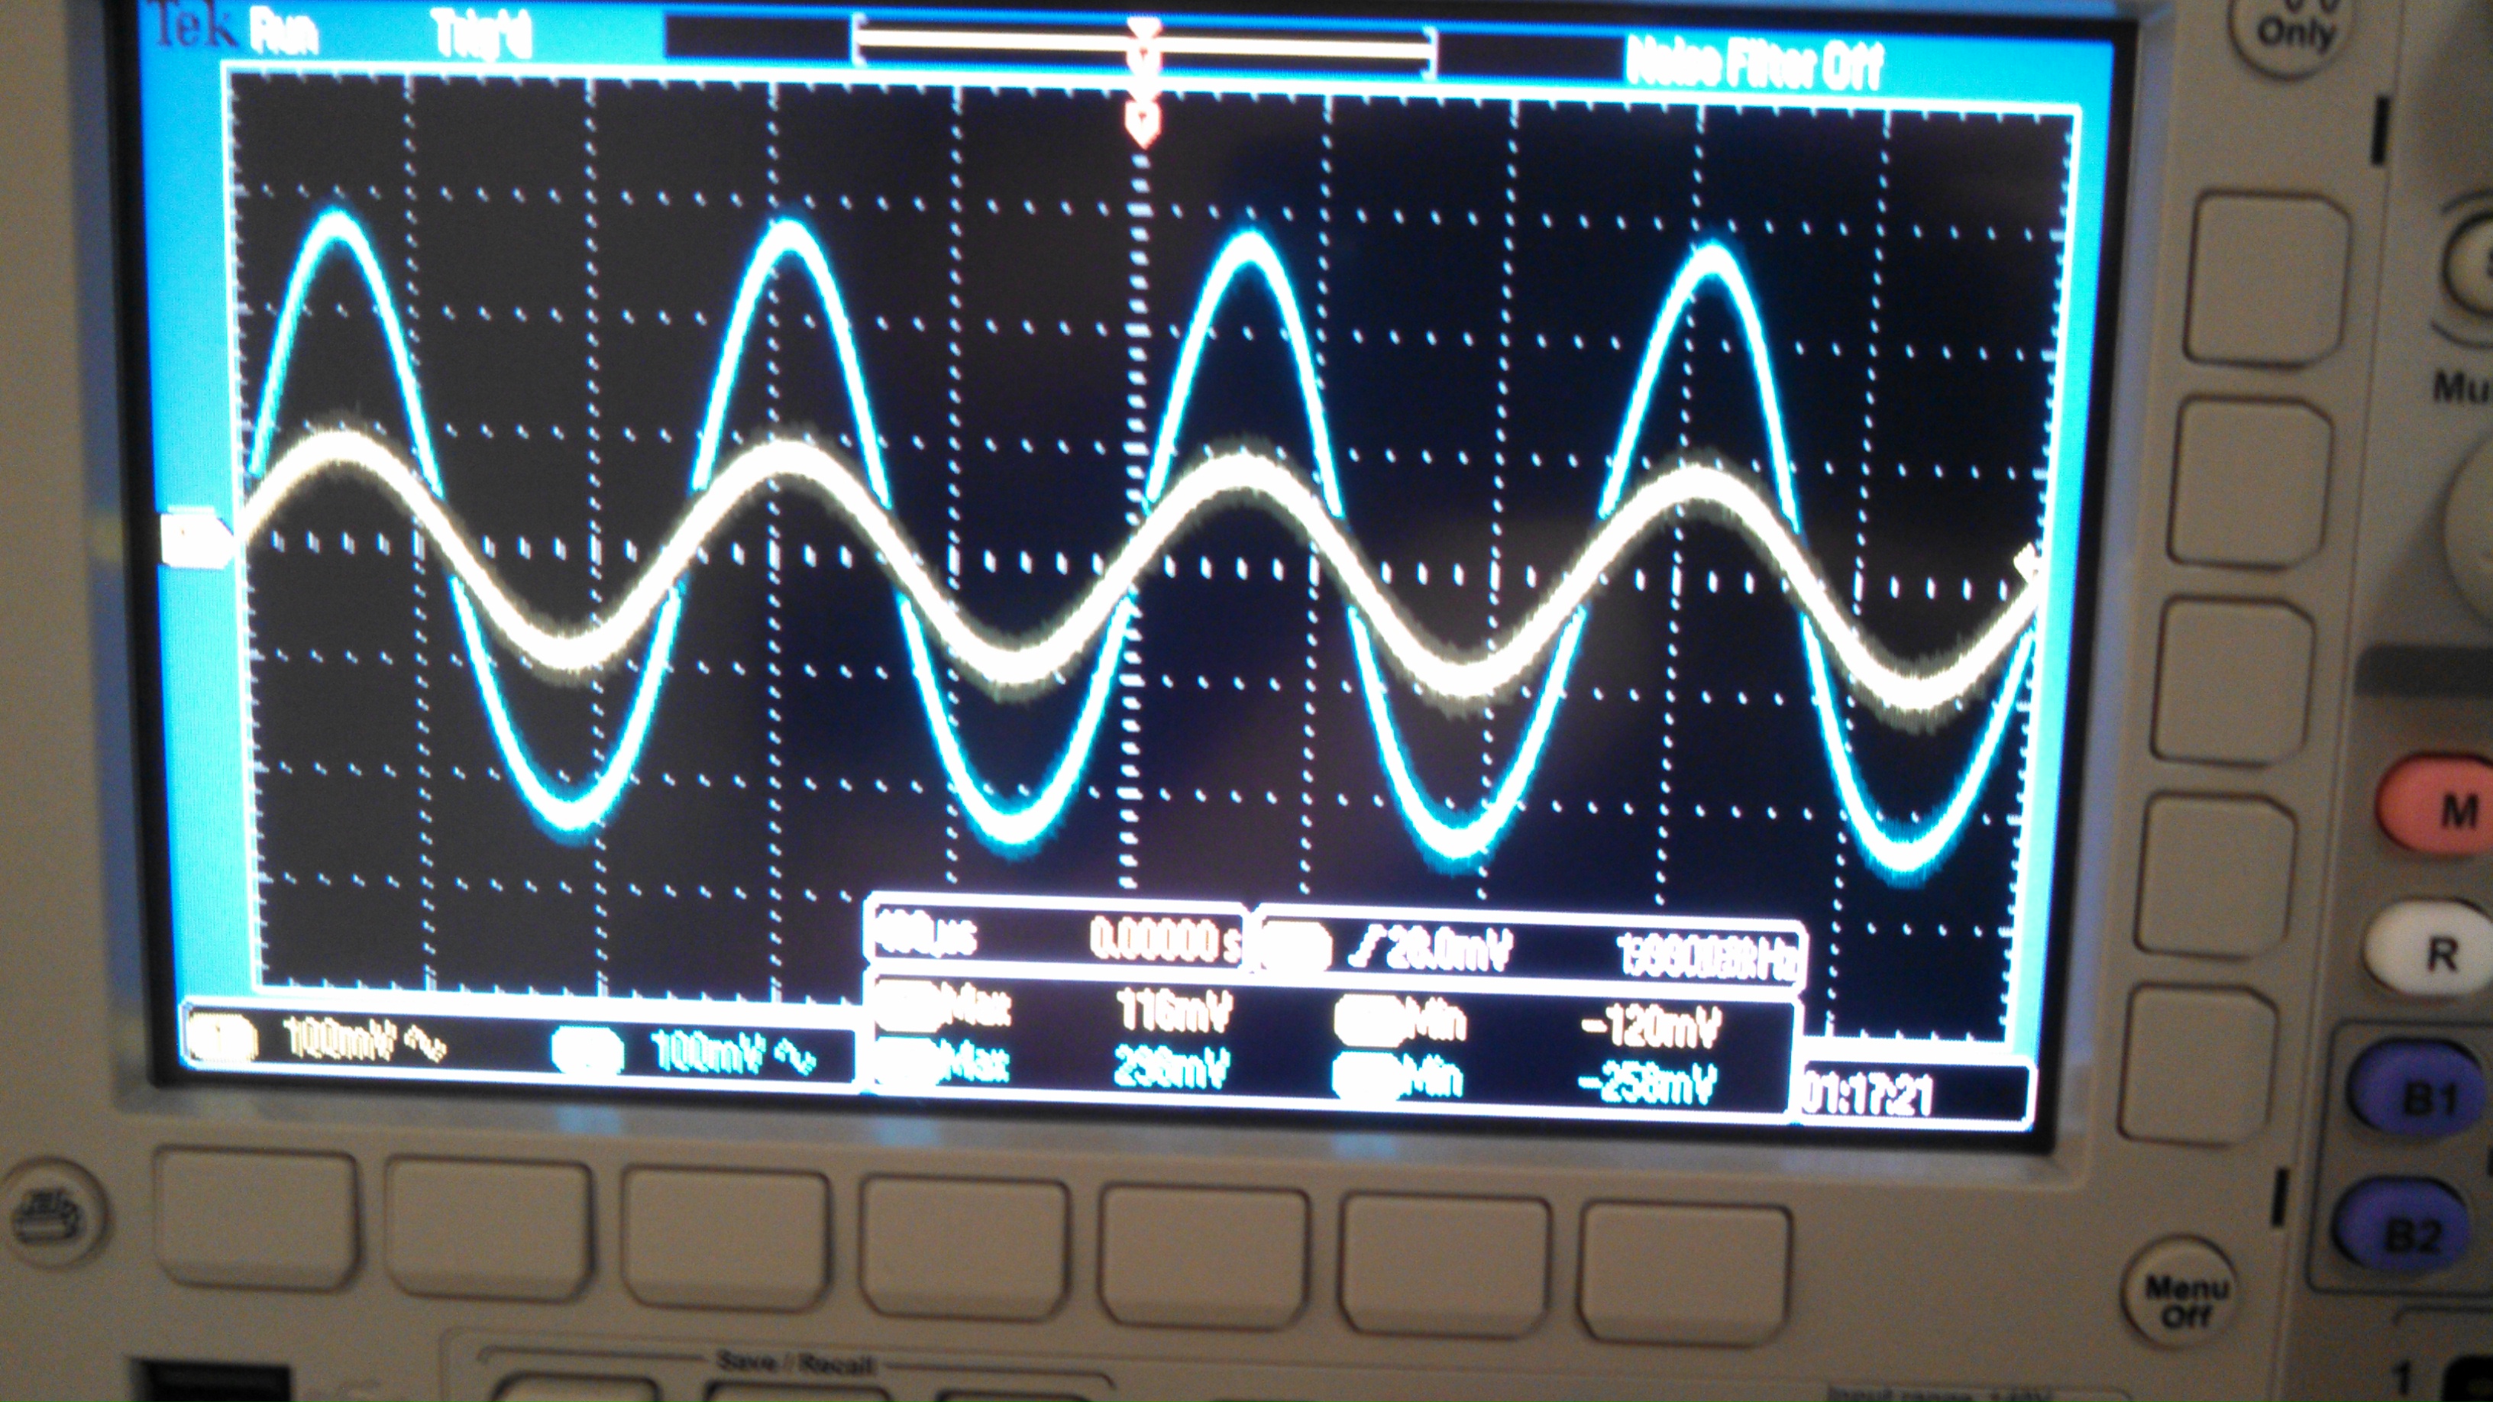The image size is (2493, 1402).
Task: Click the Tek logo in top corner
Action: pyautogui.click(x=195, y=26)
